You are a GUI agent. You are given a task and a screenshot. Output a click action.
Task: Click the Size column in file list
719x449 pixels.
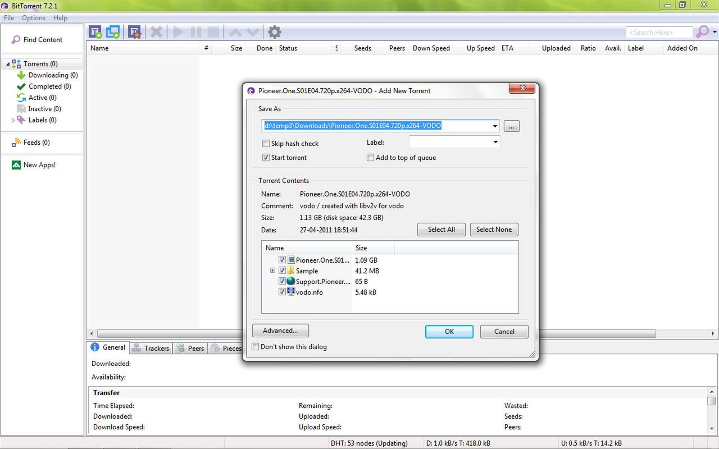373,248
